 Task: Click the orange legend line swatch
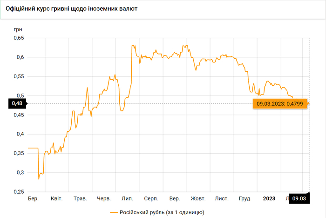(115, 212)
